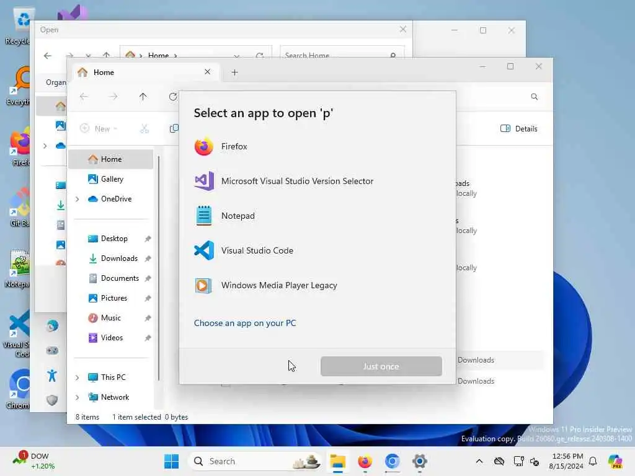The image size is (635, 476).
Task: Open the New dropdown menu
Action: tap(99, 129)
